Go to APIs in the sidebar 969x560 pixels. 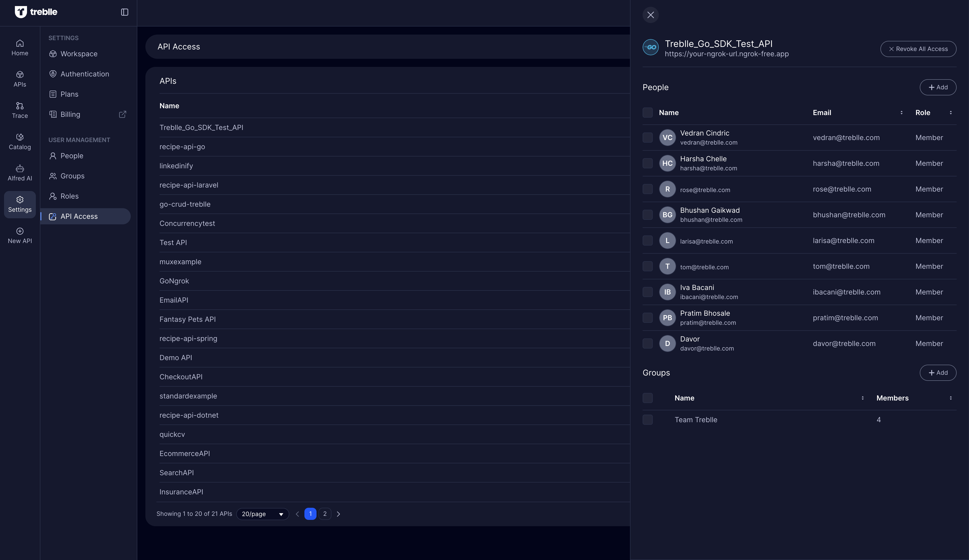[x=20, y=79]
